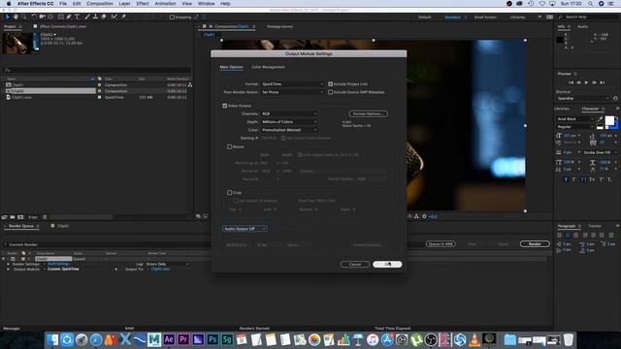Select the Main Options tab

pos(231,67)
